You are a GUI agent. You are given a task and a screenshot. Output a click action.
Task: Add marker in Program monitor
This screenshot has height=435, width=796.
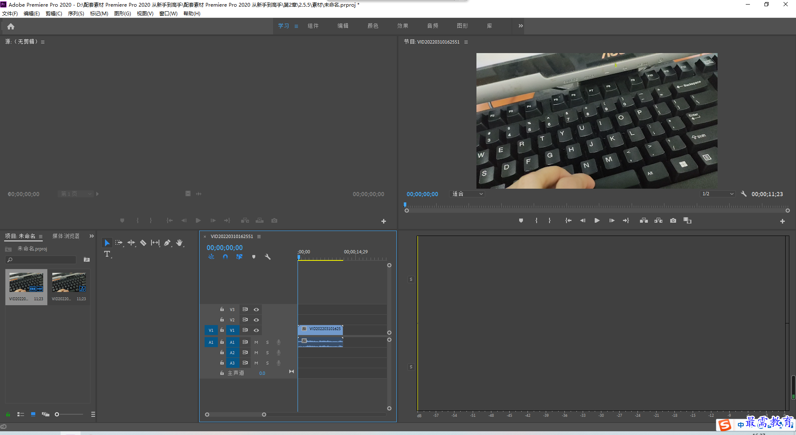coord(521,221)
